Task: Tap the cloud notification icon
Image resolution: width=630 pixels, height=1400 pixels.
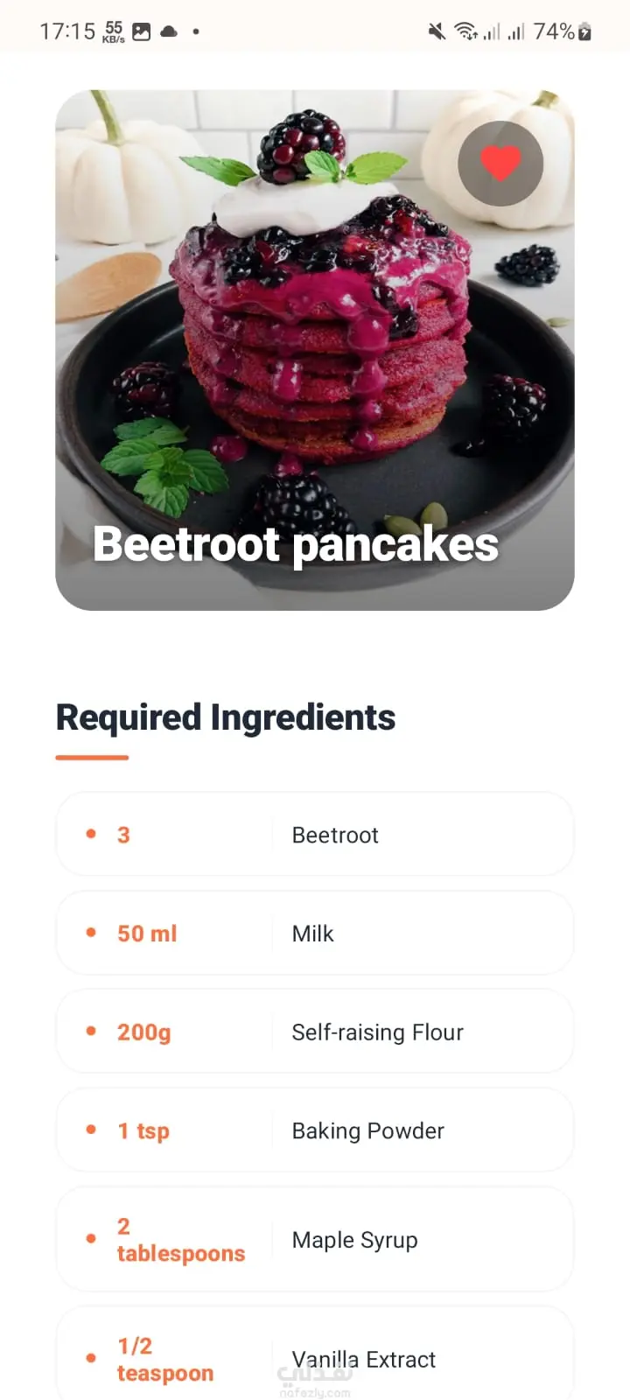Action: click(x=169, y=31)
